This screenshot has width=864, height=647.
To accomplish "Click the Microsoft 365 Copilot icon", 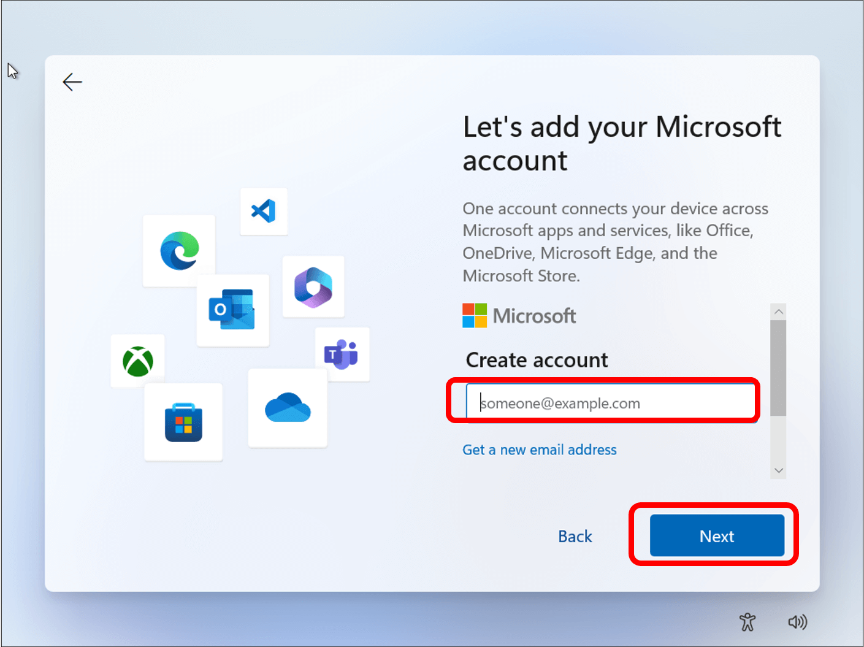I will [313, 287].
